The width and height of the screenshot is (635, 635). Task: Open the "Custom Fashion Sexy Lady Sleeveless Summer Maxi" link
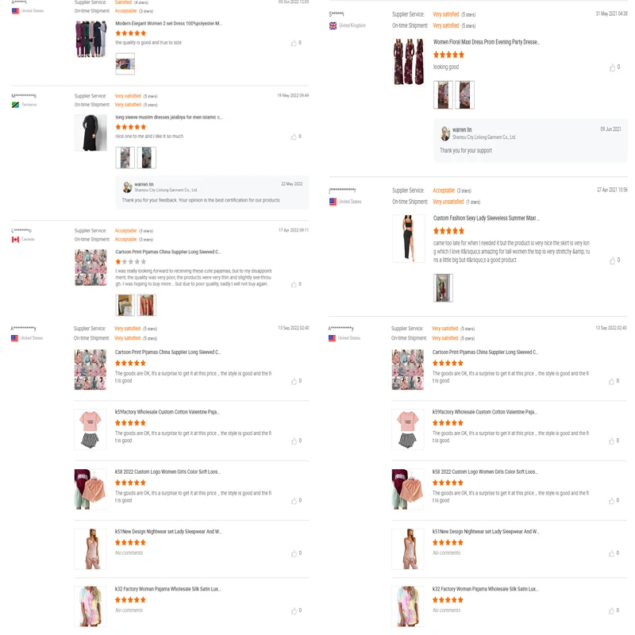point(487,217)
